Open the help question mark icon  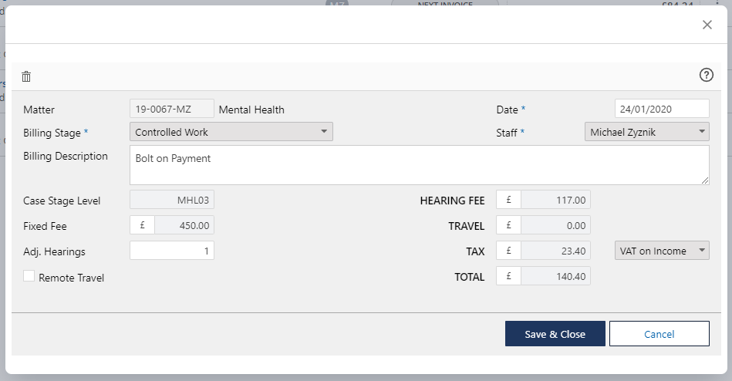click(x=706, y=75)
